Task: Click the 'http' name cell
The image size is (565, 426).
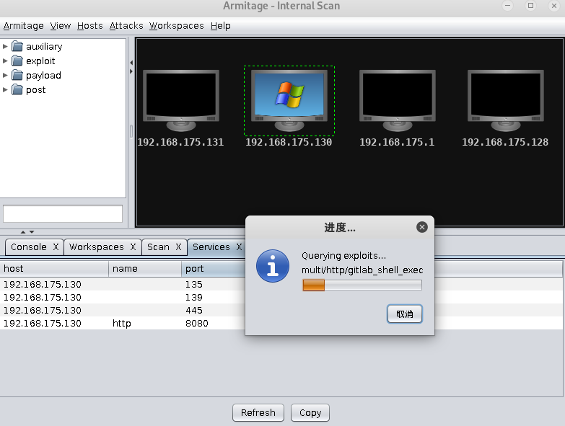Action: pyautogui.click(x=122, y=323)
